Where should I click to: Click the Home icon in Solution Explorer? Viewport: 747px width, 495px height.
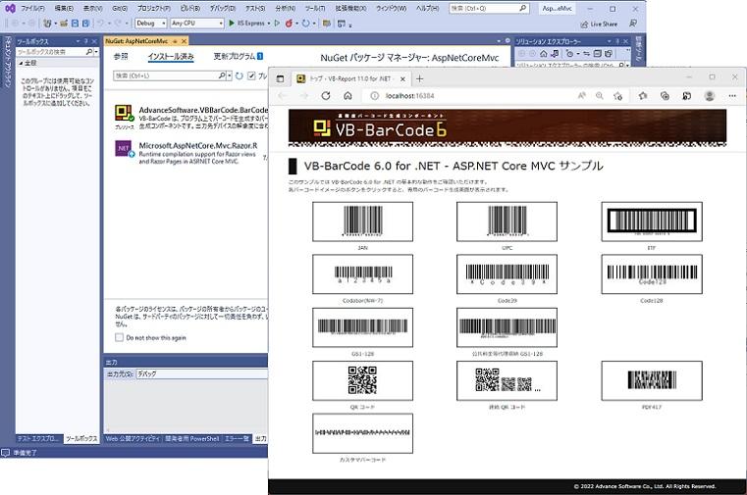point(544,53)
